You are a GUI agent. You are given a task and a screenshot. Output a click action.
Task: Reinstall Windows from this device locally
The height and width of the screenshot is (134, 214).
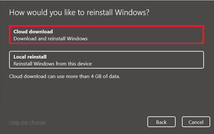tap(107, 60)
